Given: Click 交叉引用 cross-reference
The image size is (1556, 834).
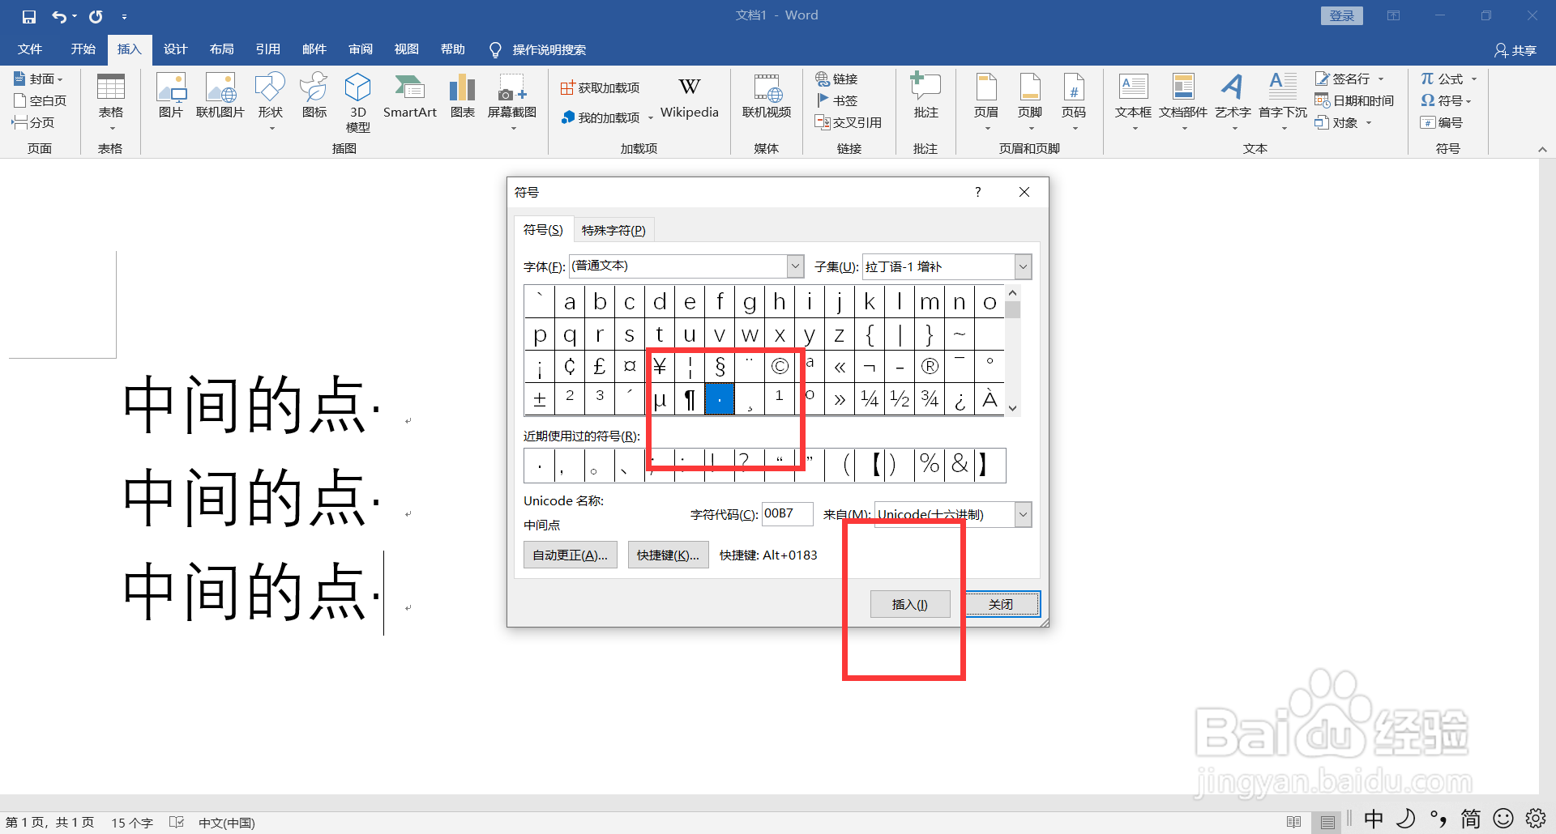Looking at the screenshot, I should 849,122.
